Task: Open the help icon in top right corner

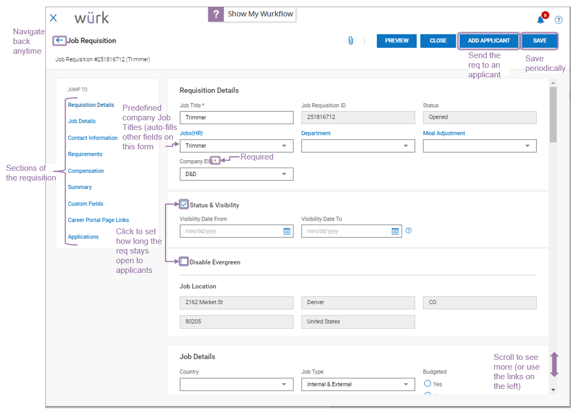Action: click(558, 20)
